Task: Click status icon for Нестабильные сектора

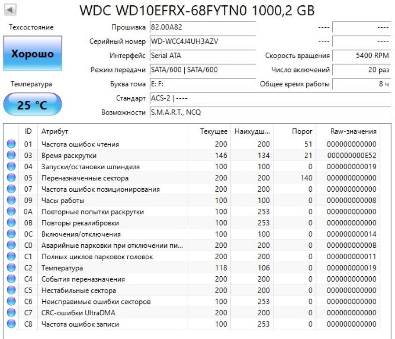Action: coord(11,290)
